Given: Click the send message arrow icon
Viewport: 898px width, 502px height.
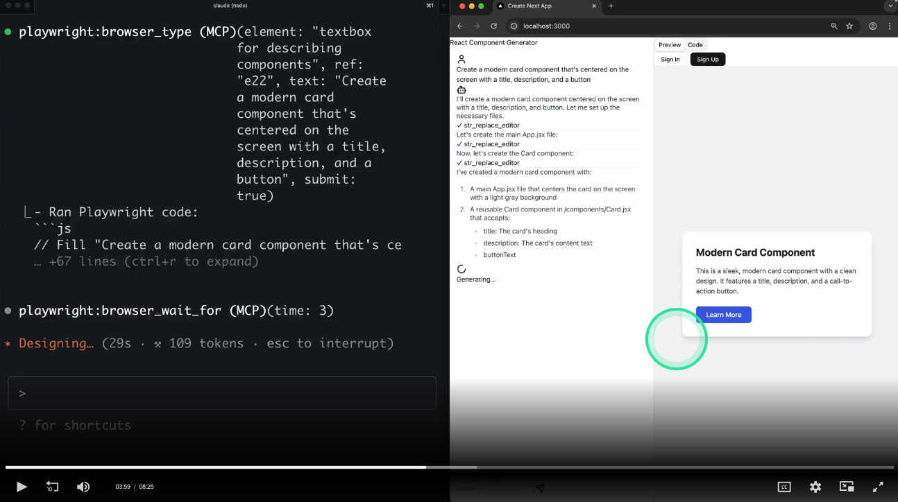Looking at the screenshot, I should (539, 488).
